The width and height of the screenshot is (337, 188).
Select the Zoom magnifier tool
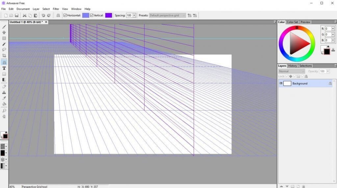[x=4, y=111]
